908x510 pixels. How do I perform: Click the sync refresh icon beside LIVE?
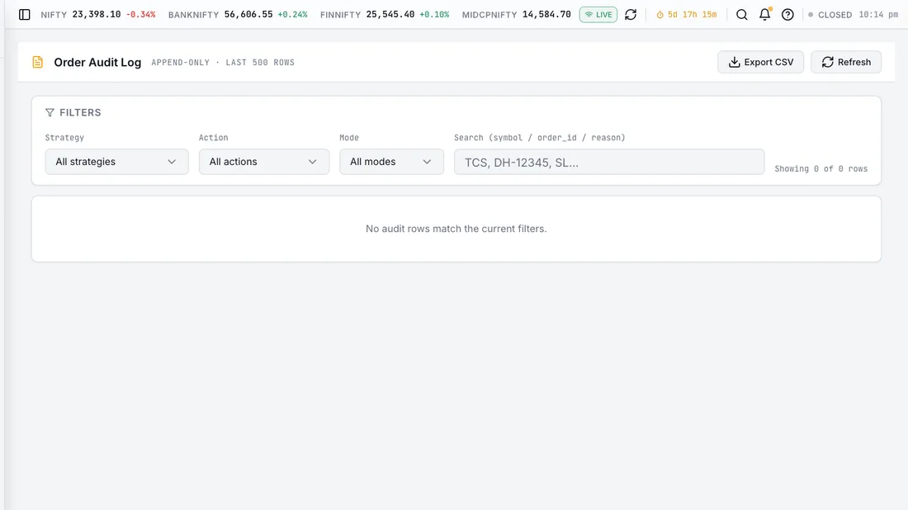coord(631,15)
